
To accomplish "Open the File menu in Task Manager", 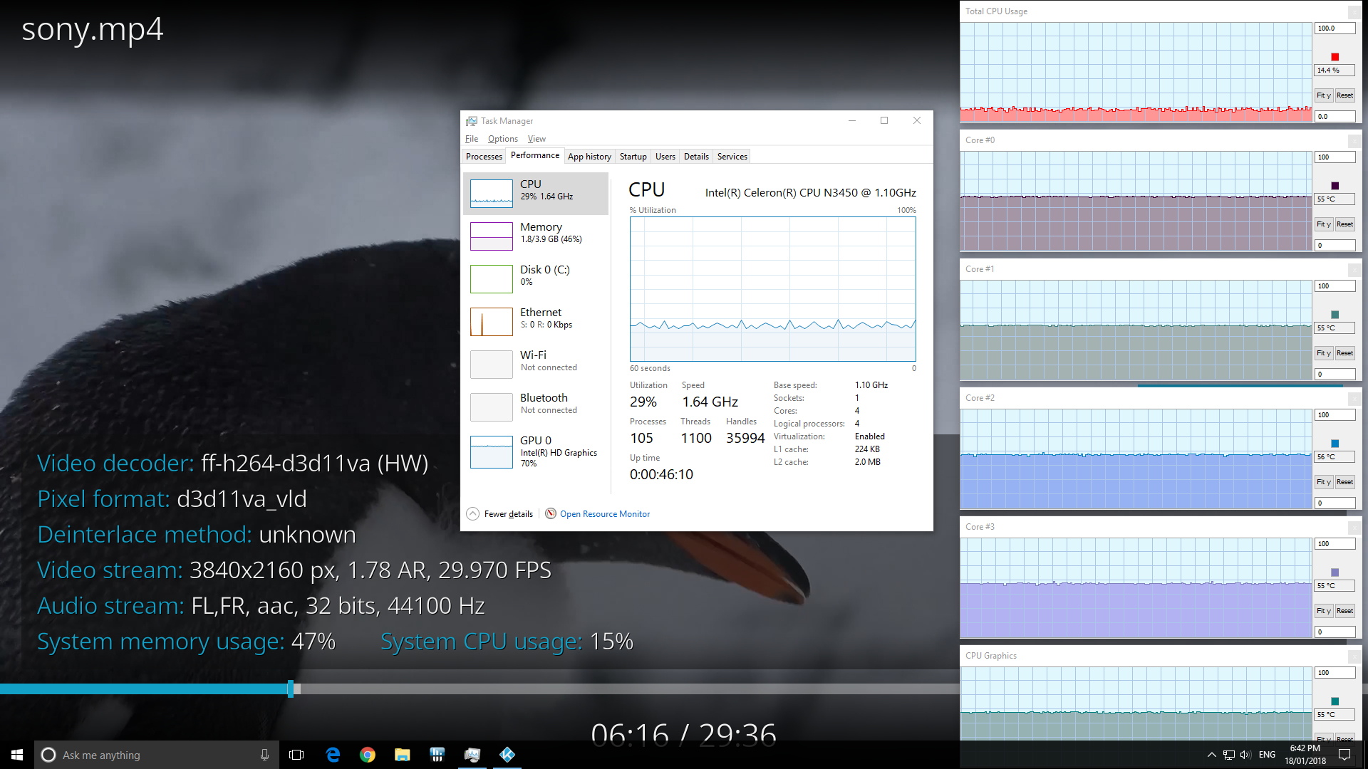I will pyautogui.click(x=472, y=139).
